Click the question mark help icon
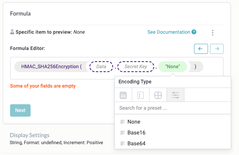Image resolution: width=239 pixels, height=155 pixels. [194, 32]
